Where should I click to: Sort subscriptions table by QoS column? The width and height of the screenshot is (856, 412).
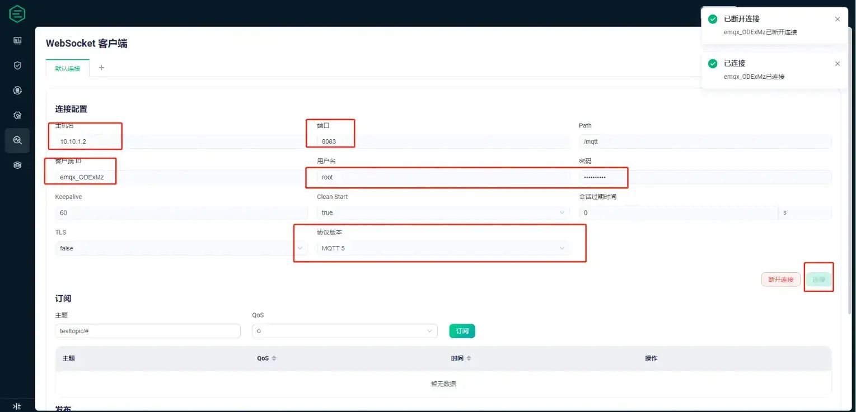(274, 358)
